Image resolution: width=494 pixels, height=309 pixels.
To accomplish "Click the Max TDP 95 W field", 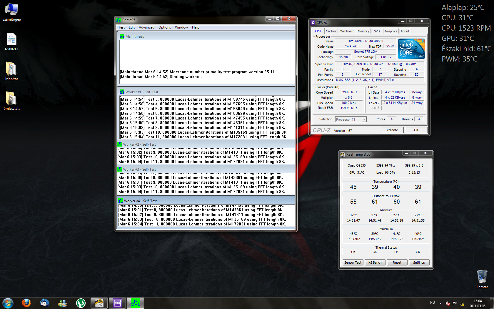I will 390,46.
